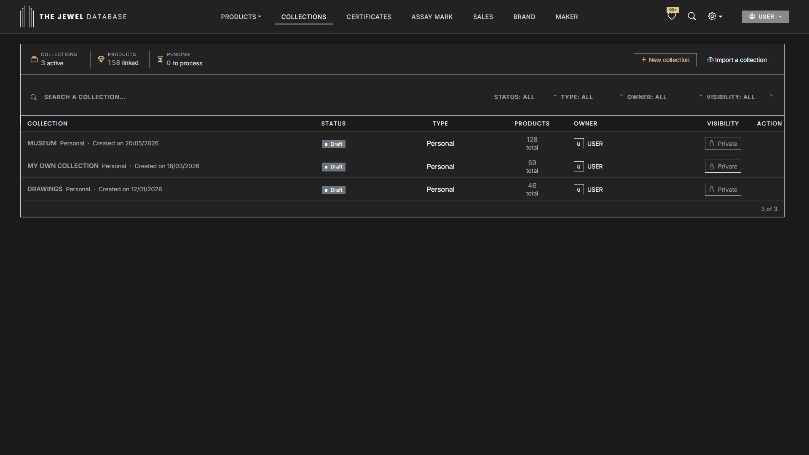Screen dimensions: 809x455
Task: Click the Draft badge for MY OWN COLLECTION
Action: point(333,167)
